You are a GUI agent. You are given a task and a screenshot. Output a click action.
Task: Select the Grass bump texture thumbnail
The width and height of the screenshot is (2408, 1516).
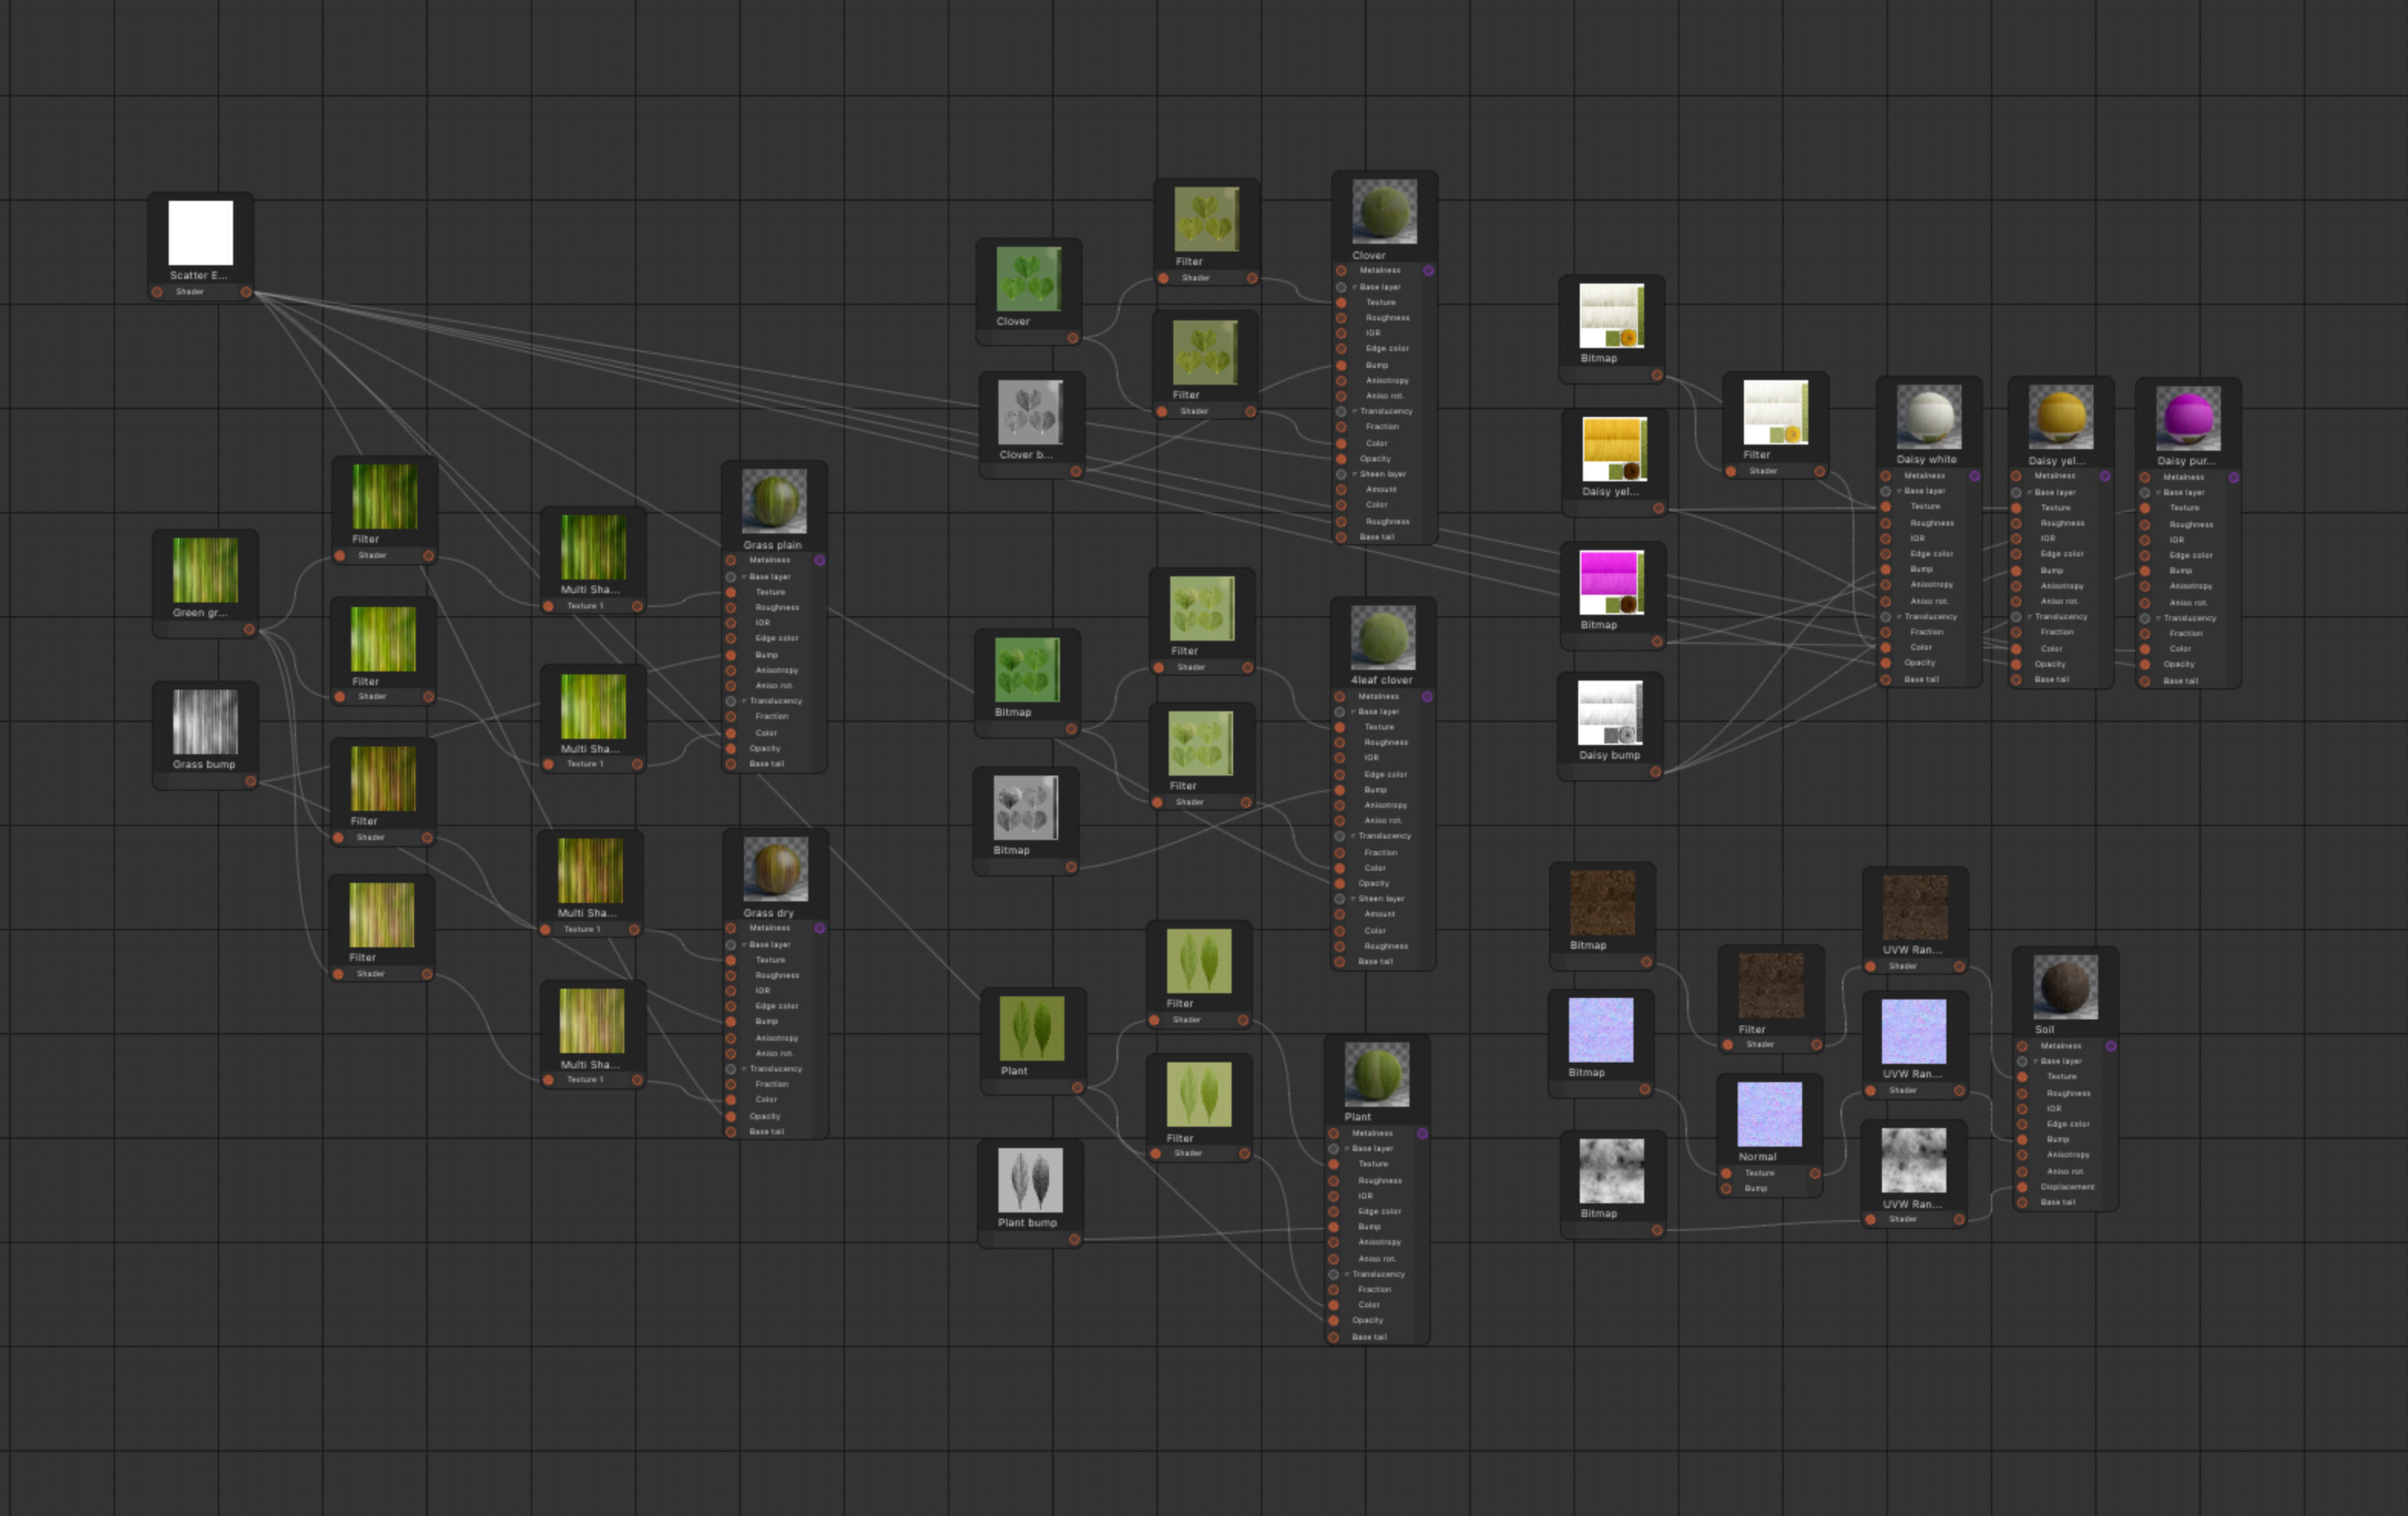click(205, 721)
